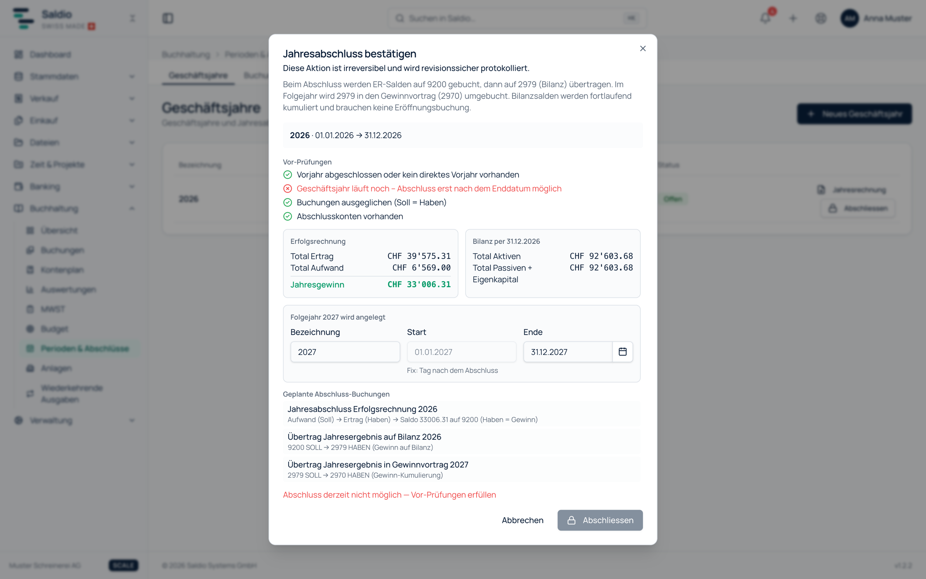The image size is (926, 579).
Task: Switch to the Geschäftsjahre tab
Action: pos(198,75)
